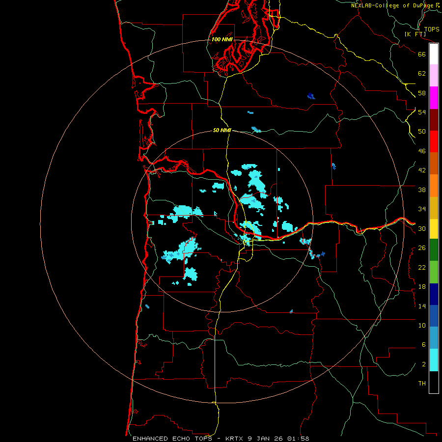Click the "50 NMI" range ring label

pyautogui.click(x=222, y=130)
